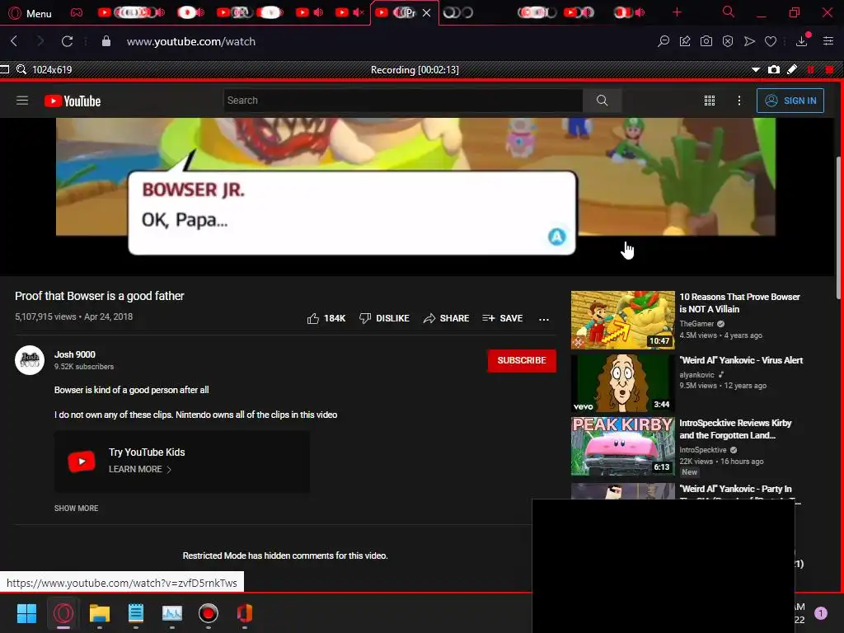The height and width of the screenshot is (633, 844).
Task: Open 10 Reasons Bowser NOT A Villain thumbnail
Action: [x=623, y=320]
